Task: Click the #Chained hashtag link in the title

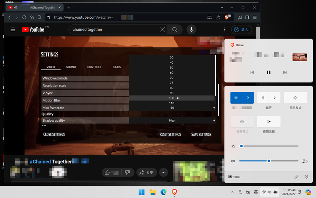Action: [40, 161]
